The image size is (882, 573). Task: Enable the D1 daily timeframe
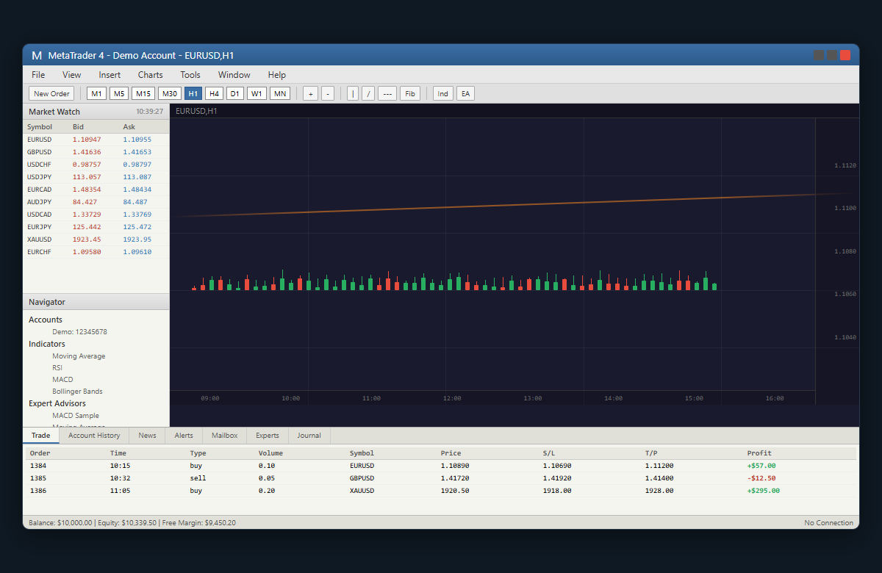tap(235, 93)
